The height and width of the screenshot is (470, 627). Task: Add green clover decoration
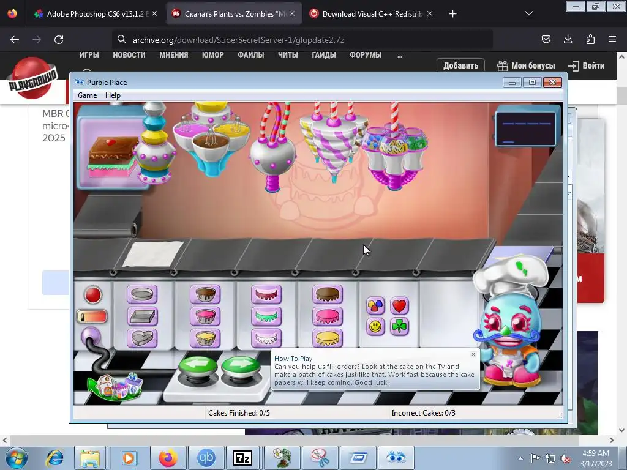click(x=399, y=327)
